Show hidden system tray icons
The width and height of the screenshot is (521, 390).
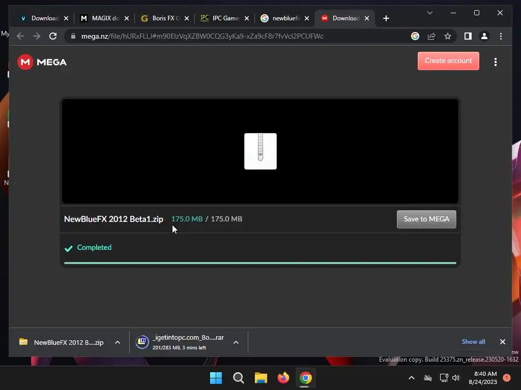pos(411,378)
